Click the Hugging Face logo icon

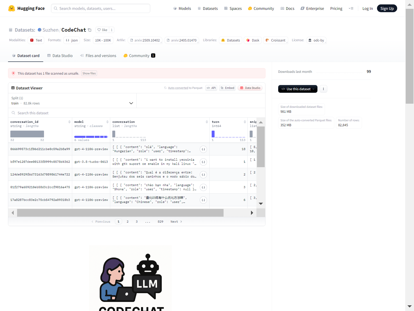coord(11,8)
